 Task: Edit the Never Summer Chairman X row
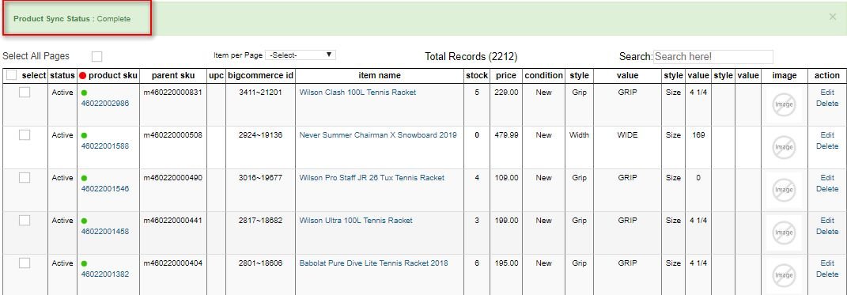[827, 135]
